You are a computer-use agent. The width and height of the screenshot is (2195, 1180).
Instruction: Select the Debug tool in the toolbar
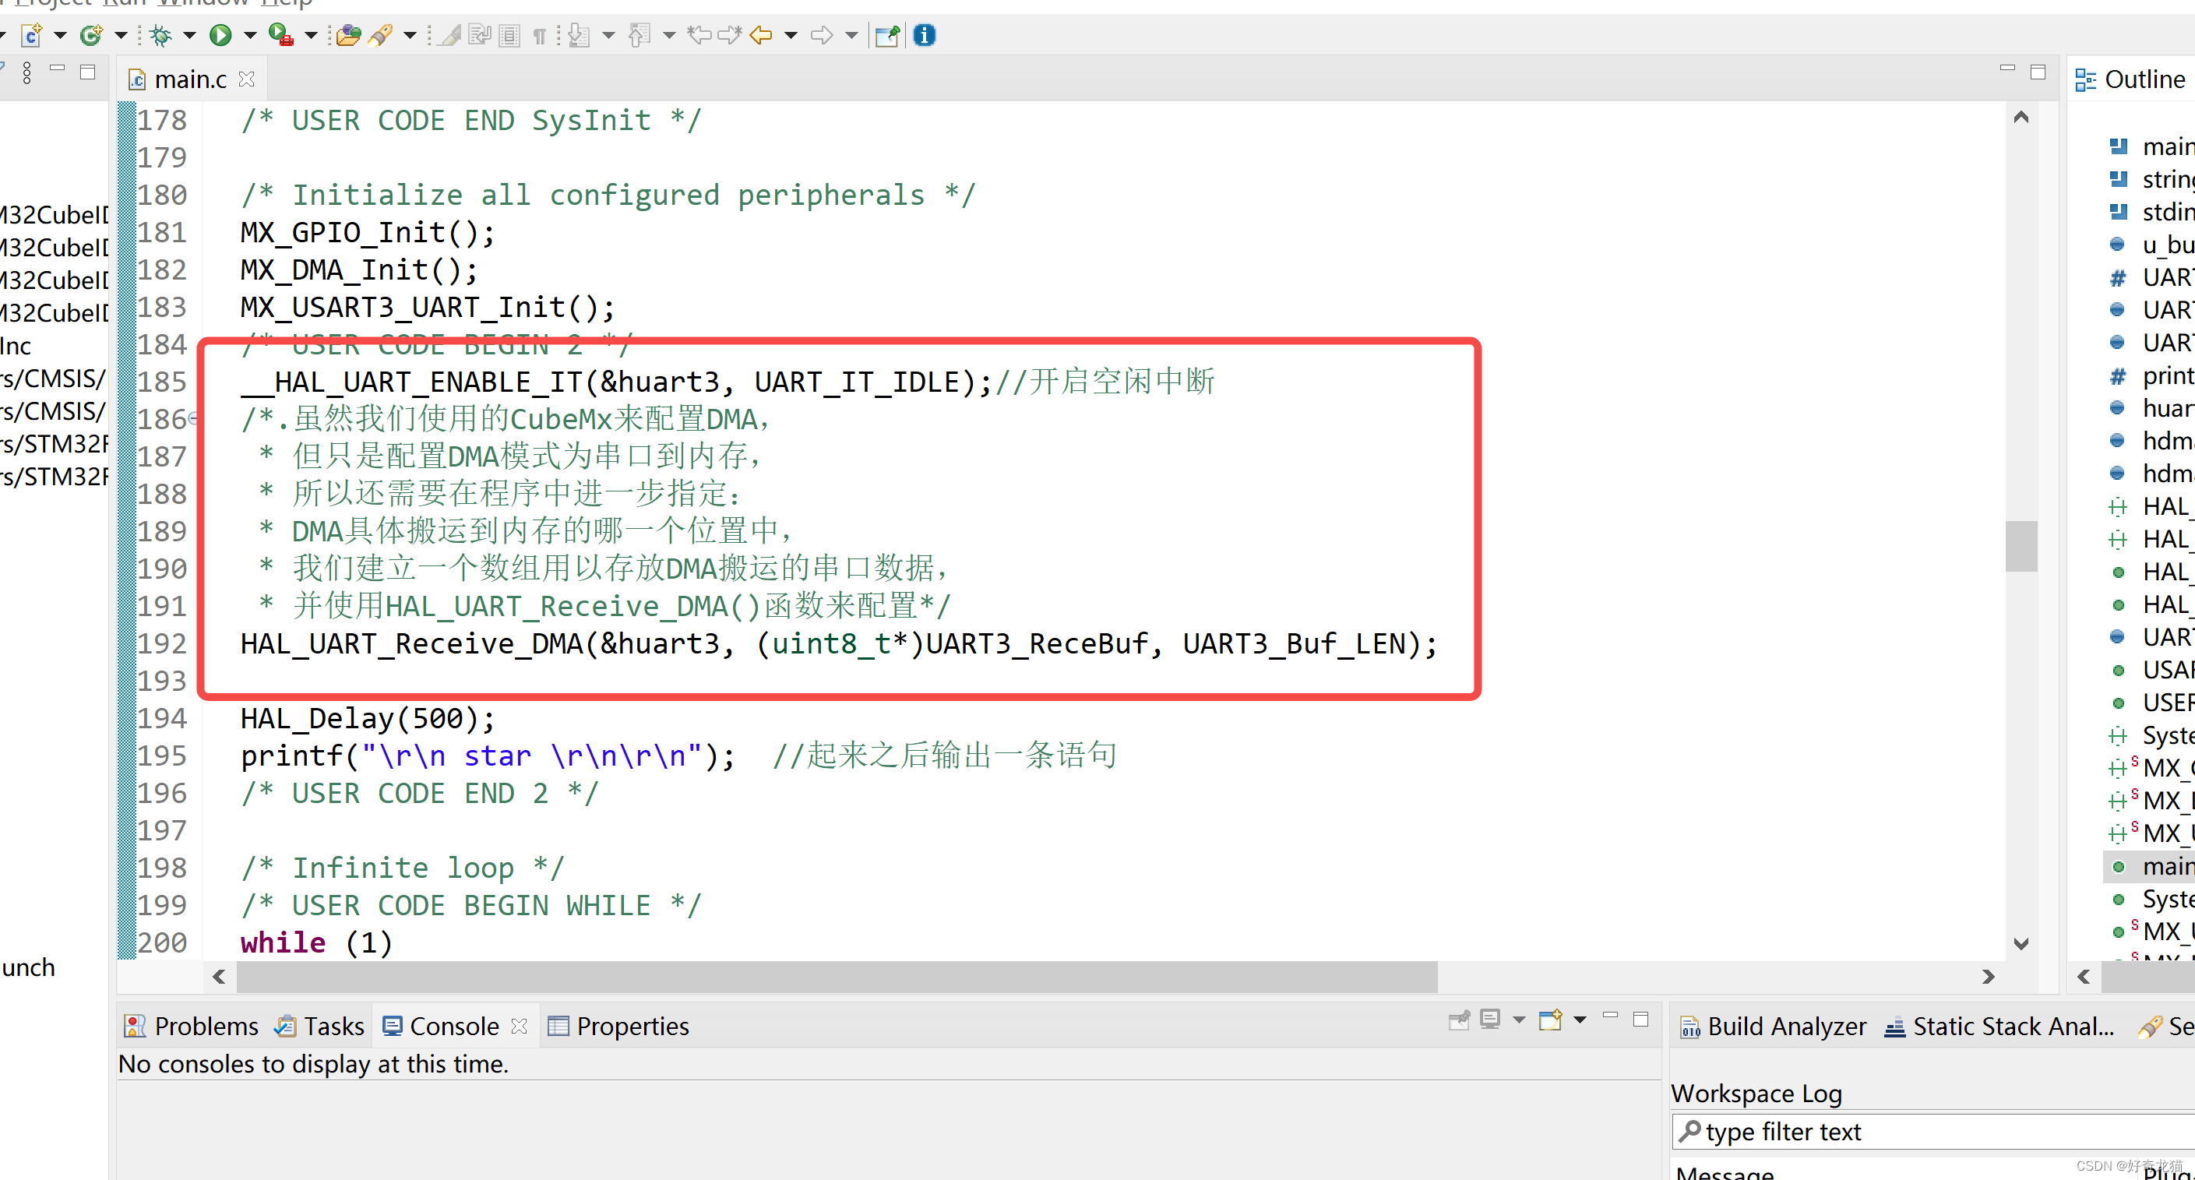click(160, 35)
